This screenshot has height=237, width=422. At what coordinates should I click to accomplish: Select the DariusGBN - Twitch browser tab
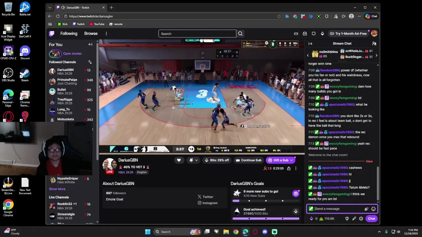pyautogui.click(x=80, y=8)
